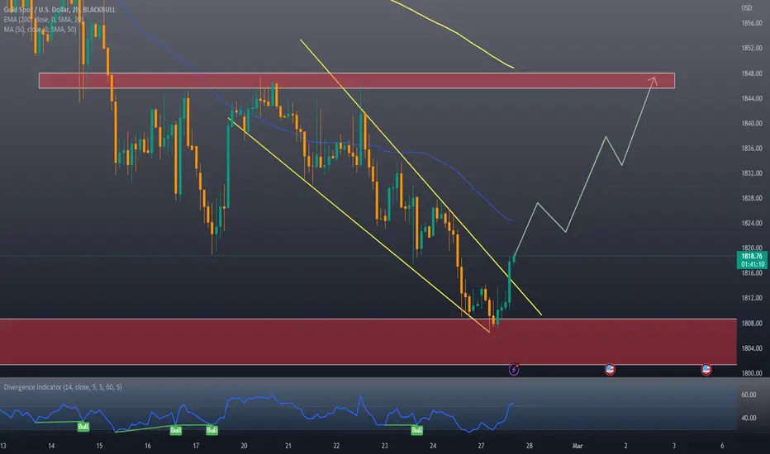Open US flag economic event icon under March 2
The width and height of the screenshot is (770, 454).
[610, 370]
